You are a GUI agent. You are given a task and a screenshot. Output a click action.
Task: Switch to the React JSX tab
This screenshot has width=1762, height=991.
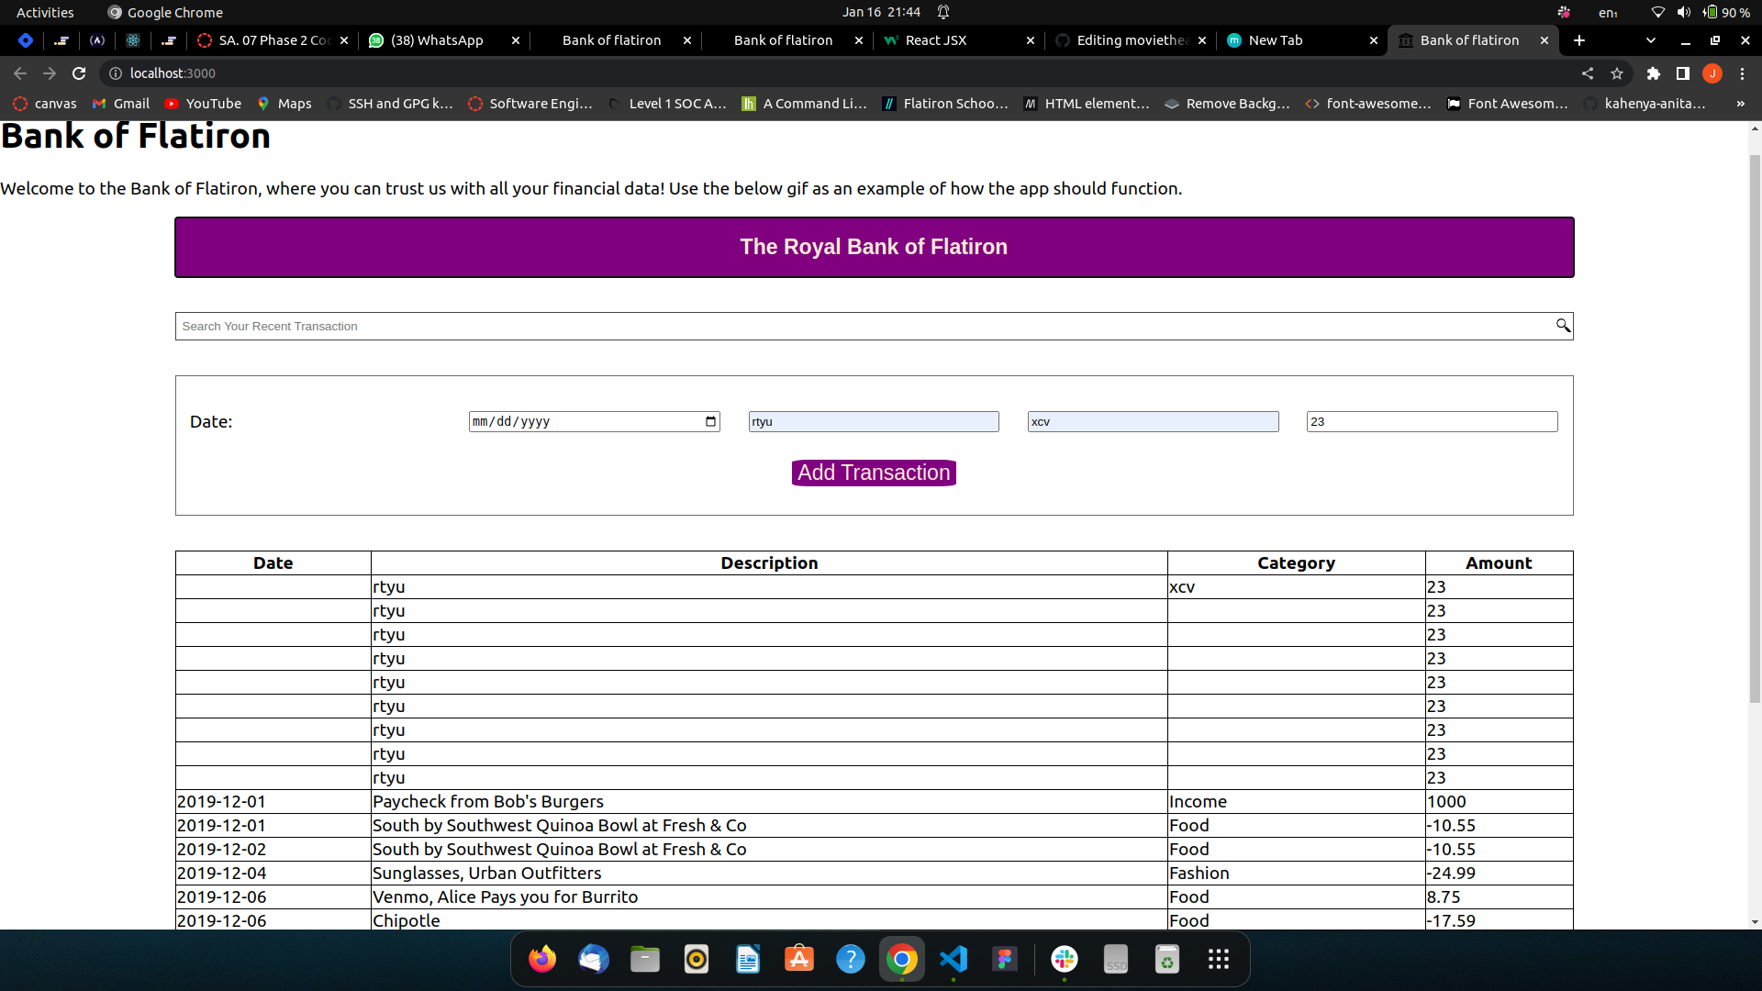click(935, 40)
